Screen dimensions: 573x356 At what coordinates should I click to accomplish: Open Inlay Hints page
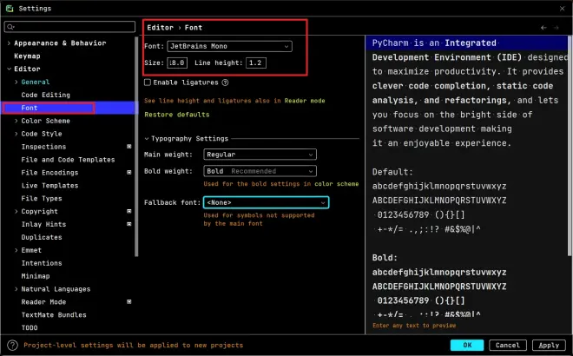click(x=43, y=224)
